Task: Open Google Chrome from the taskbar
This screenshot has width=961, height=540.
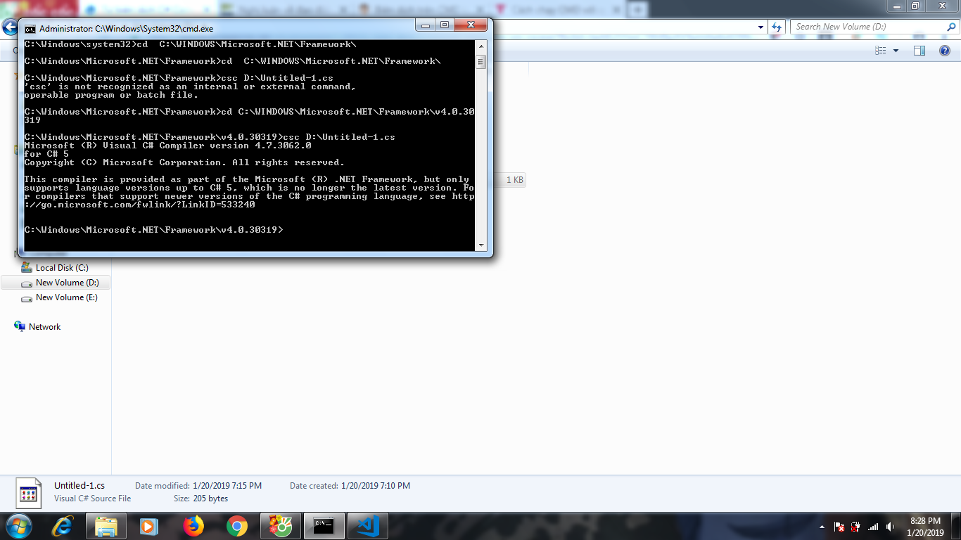Action: 237,526
